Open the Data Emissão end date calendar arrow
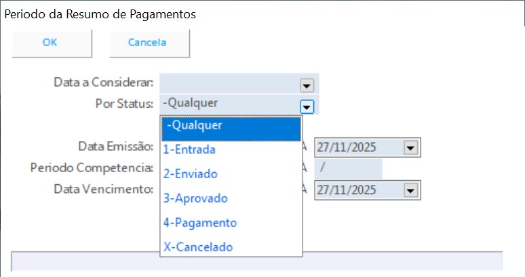 click(x=410, y=147)
